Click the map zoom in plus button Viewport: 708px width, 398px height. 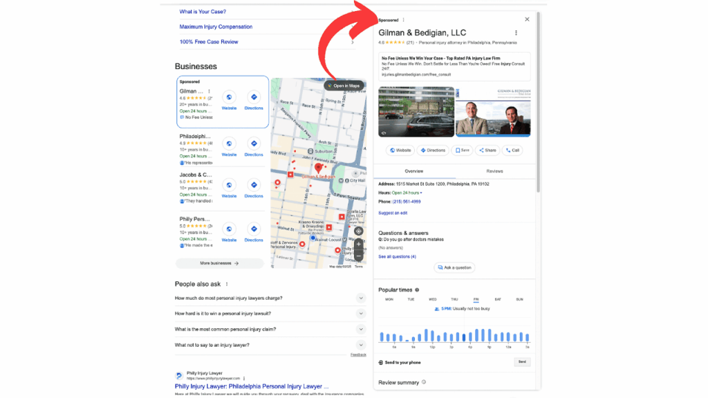pyautogui.click(x=358, y=245)
